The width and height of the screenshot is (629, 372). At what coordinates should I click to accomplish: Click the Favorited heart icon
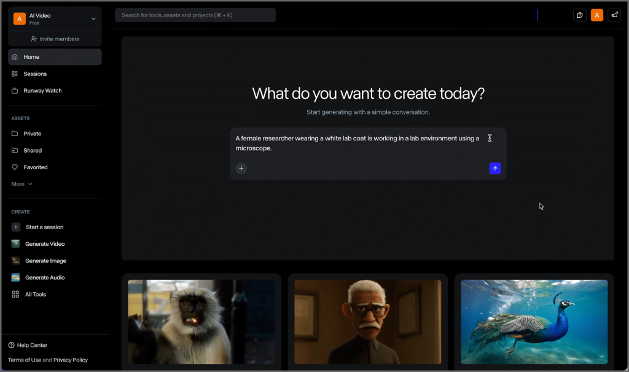coord(15,167)
